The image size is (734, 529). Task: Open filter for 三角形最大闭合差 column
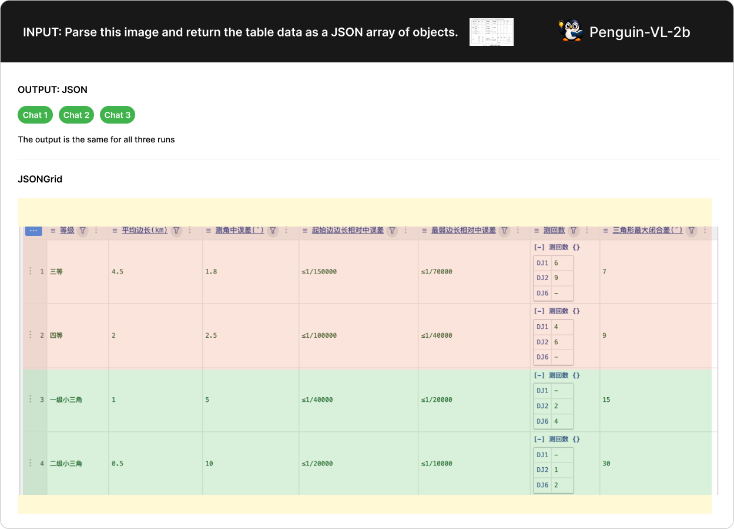(692, 231)
